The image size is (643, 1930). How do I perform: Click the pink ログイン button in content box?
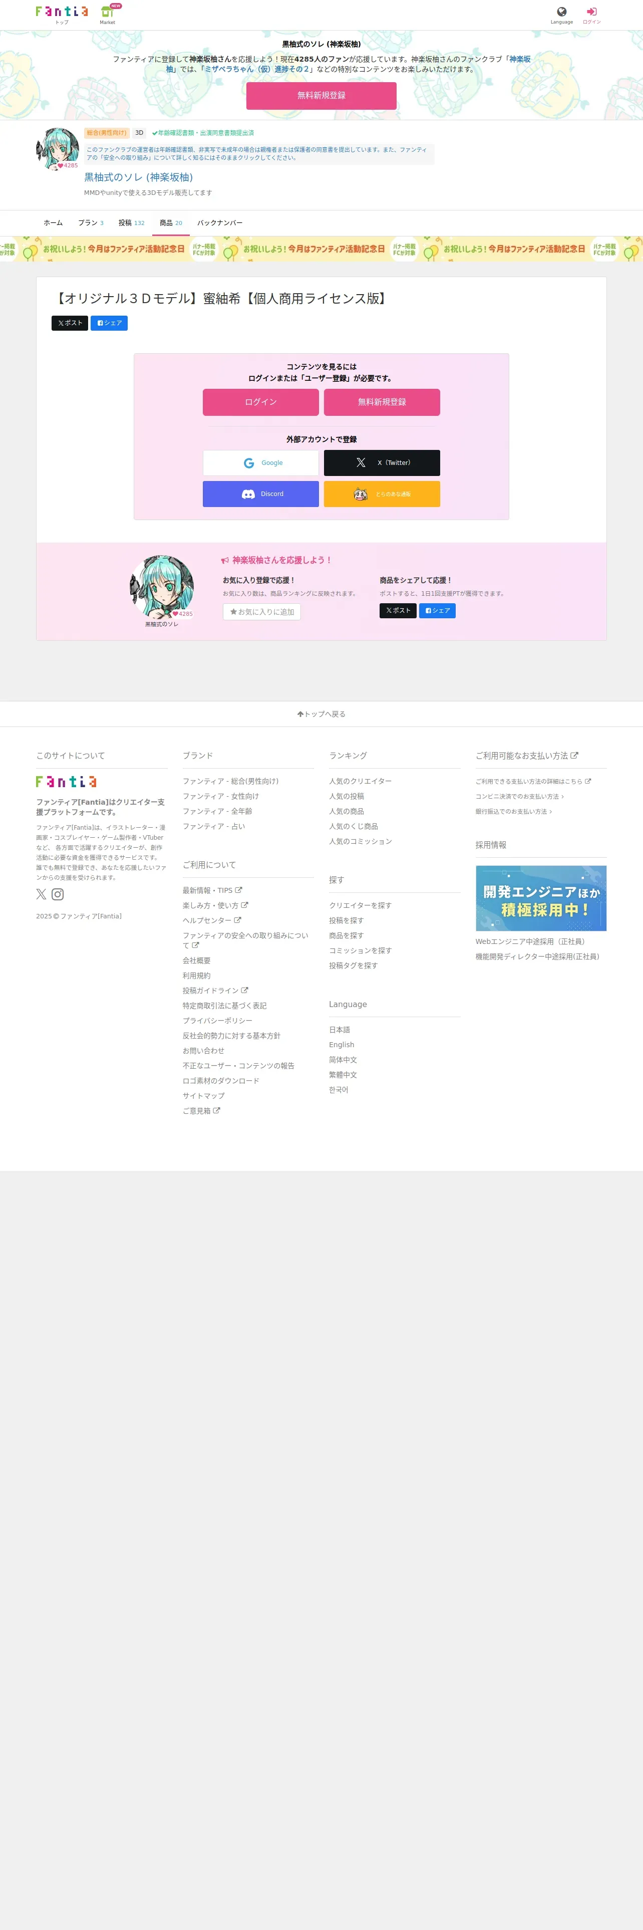(x=260, y=402)
